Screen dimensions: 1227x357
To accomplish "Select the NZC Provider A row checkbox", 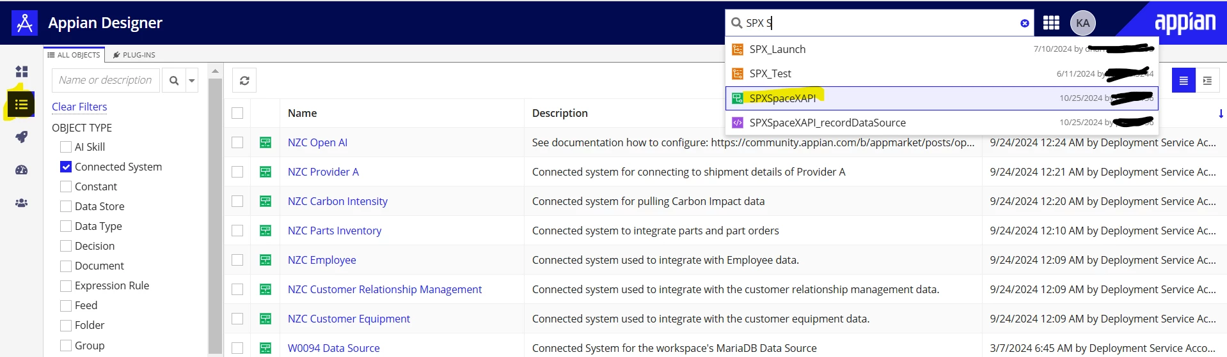I will click(237, 172).
